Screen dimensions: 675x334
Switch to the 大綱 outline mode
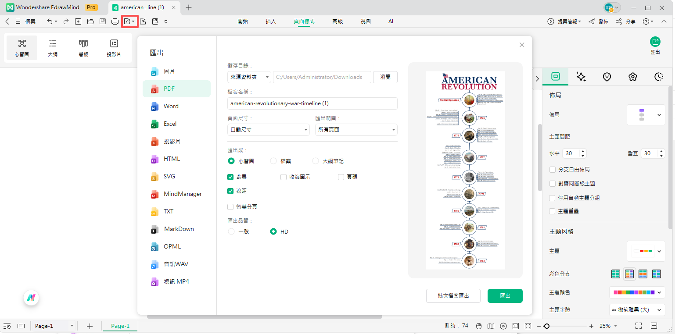click(53, 47)
